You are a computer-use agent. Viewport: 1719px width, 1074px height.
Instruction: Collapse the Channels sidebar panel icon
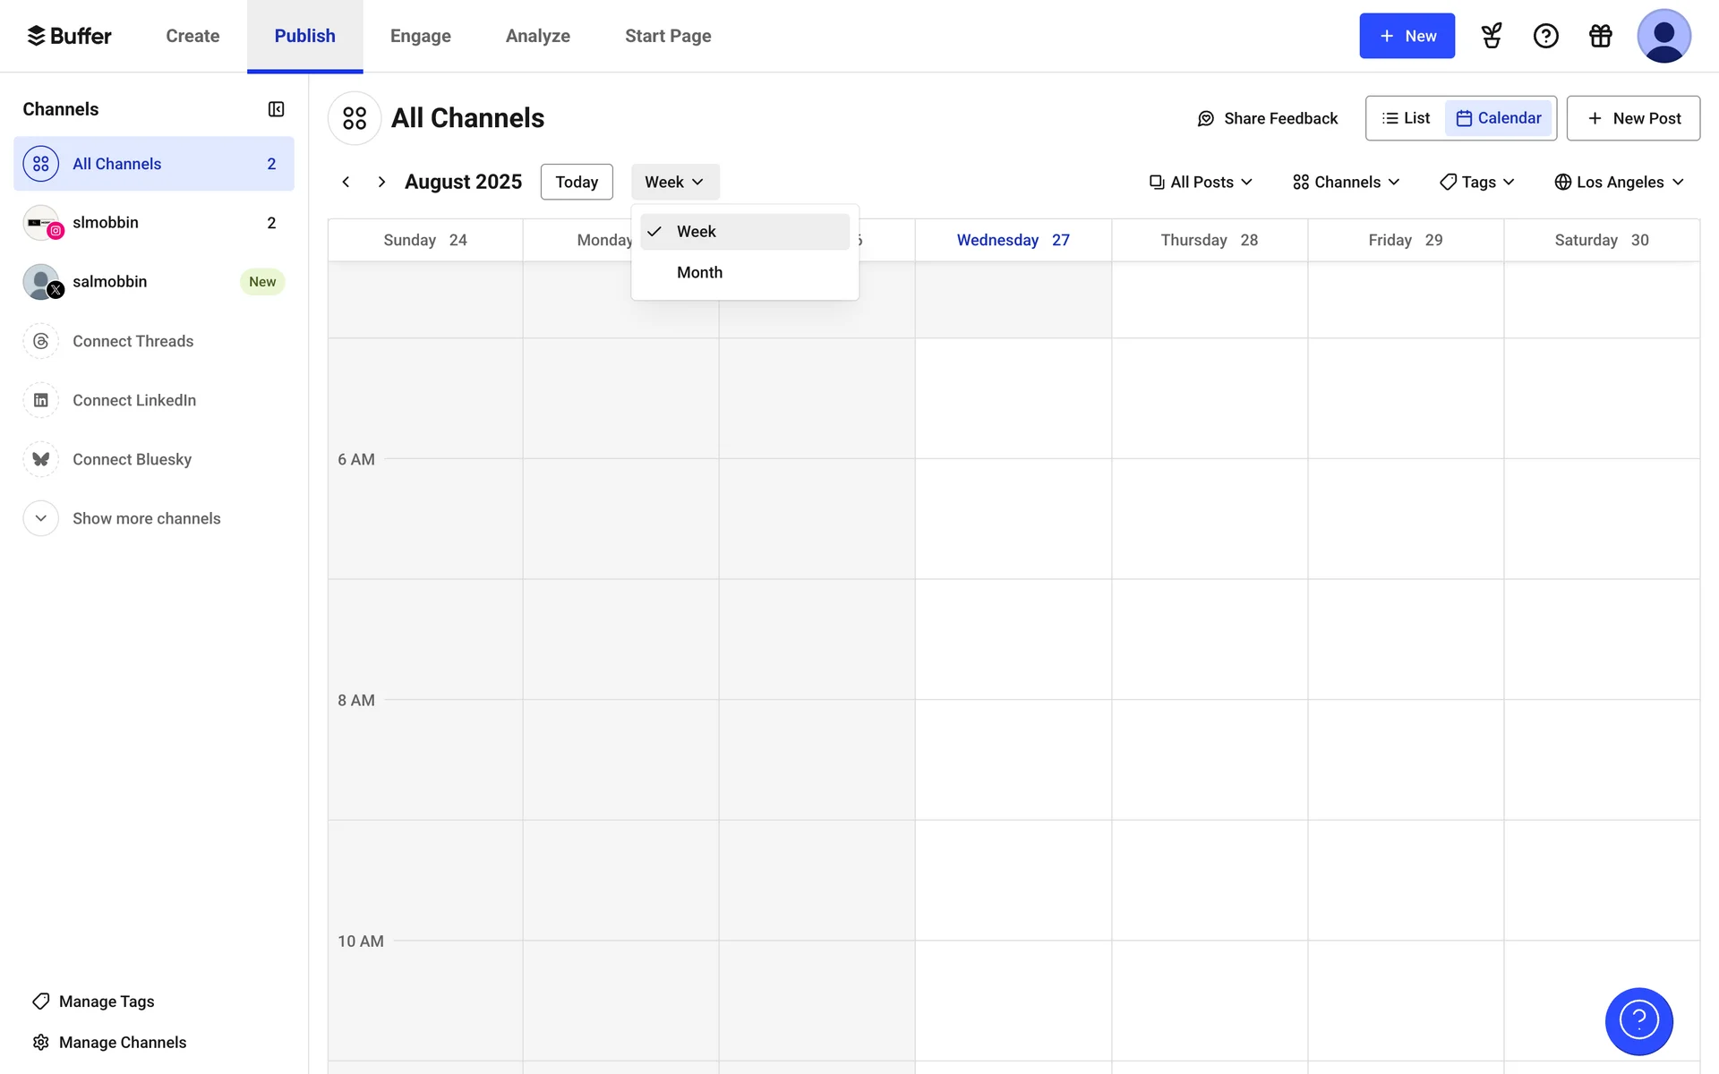[276, 109]
